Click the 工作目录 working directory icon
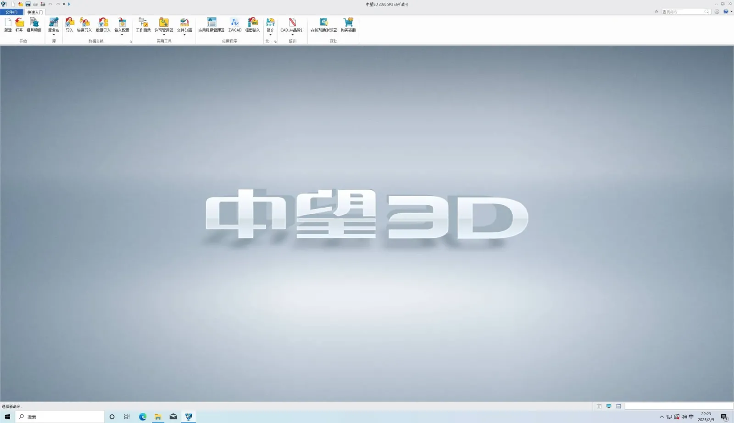This screenshot has height=423, width=734. coord(143,22)
